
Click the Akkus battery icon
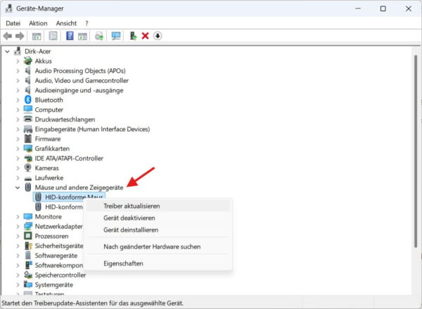(x=27, y=61)
